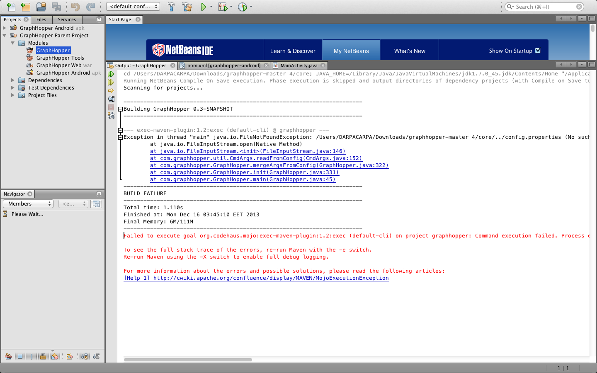Select the GraphHopper module in tree
Viewport: 597px width, 373px height.
pos(53,50)
